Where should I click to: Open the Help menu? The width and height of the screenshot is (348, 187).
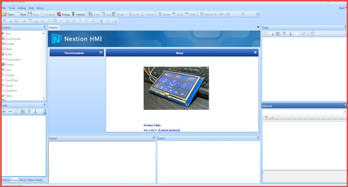coord(31,8)
